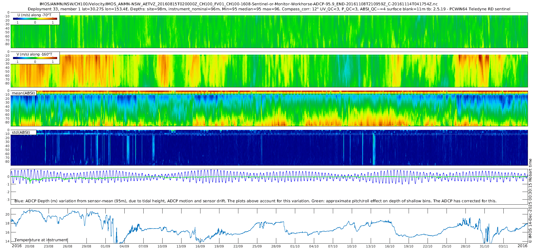This screenshot has width=533, height=251.
Task: Click the V velocity colorbar in the legend
Action: (35, 58)
